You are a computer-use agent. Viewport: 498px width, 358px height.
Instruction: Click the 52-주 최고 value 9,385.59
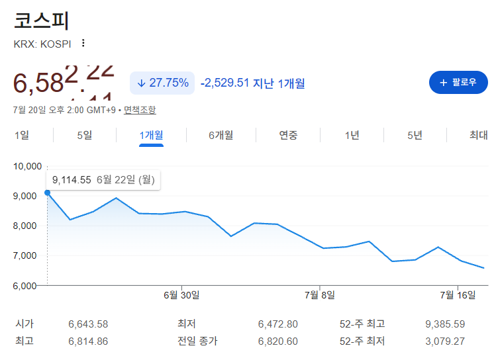point(445,324)
